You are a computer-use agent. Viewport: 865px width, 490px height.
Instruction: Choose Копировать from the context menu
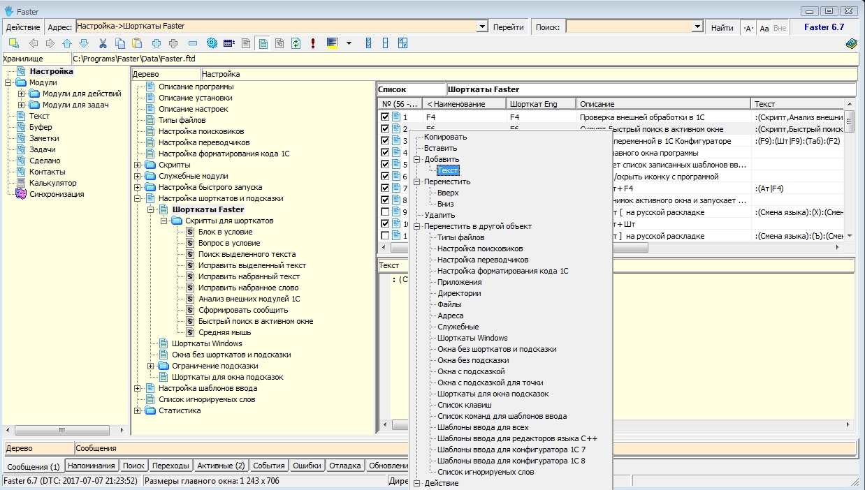pos(446,137)
